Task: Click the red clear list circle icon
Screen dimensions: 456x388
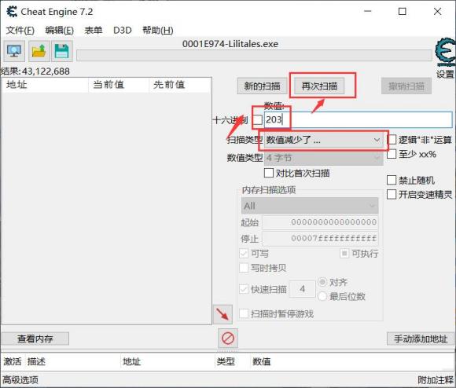Action: click(x=228, y=338)
